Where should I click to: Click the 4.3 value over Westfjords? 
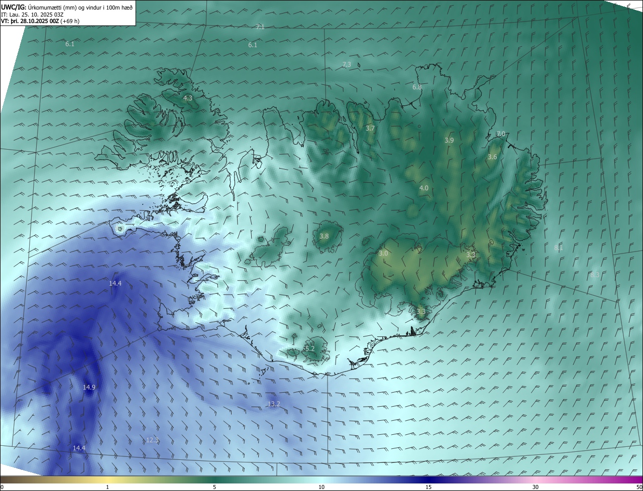pos(188,98)
